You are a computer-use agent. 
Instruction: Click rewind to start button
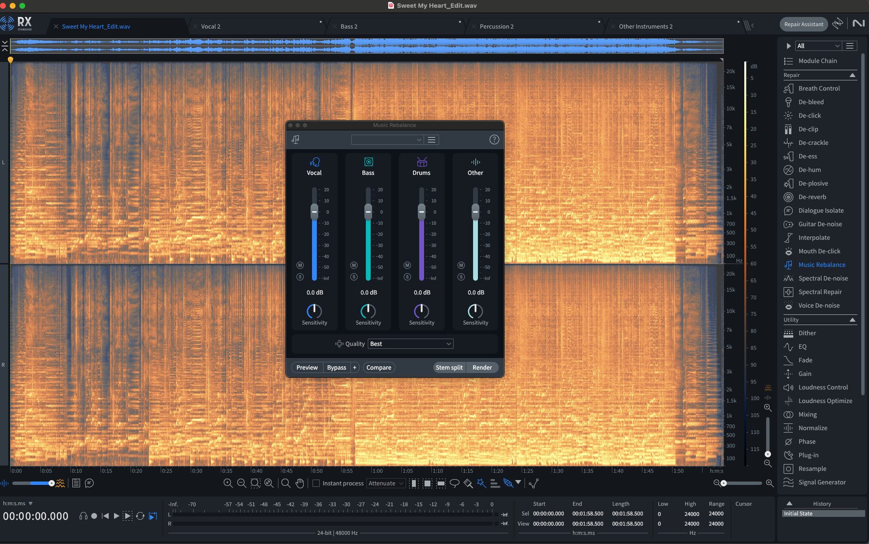pos(105,516)
